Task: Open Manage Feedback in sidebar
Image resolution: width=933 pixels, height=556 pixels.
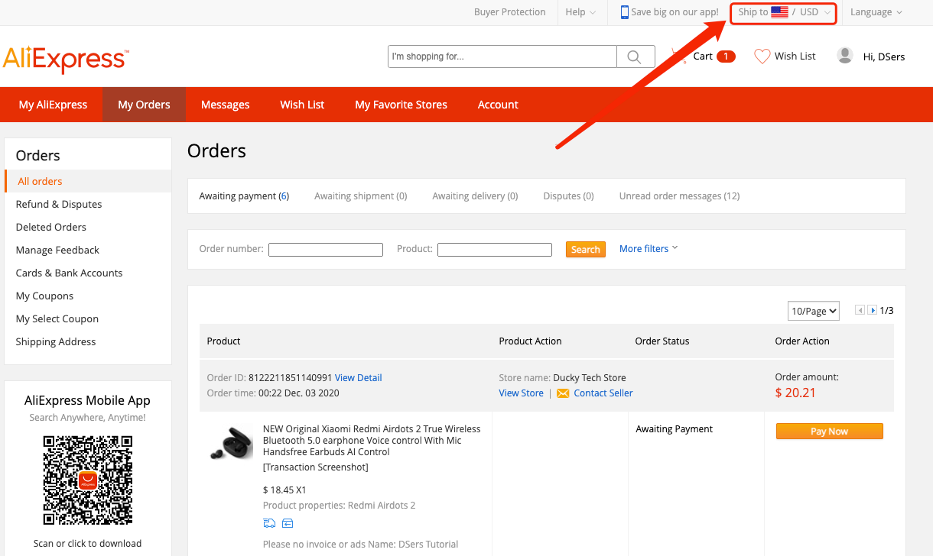Action: (57, 250)
